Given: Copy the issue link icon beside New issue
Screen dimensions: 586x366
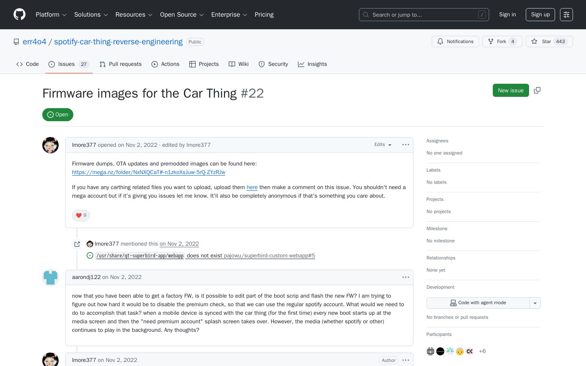Looking at the screenshot, I should pyautogui.click(x=537, y=90).
